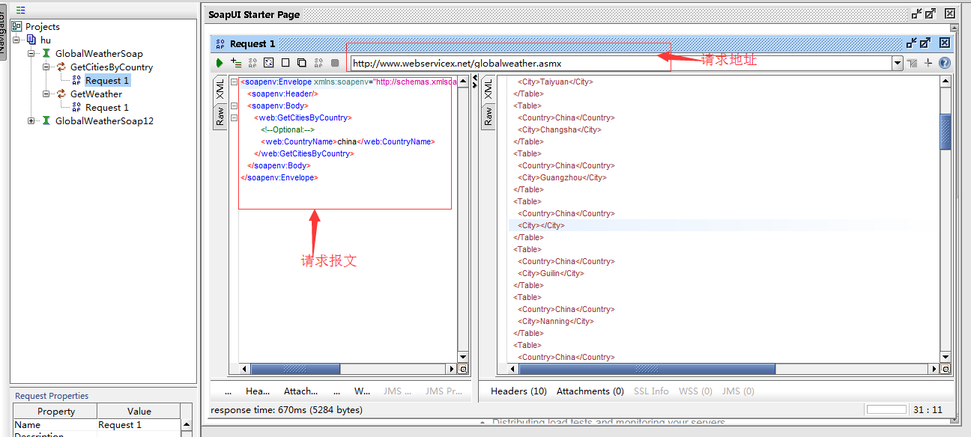Detach Request 1 internal window icon
The image size is (971, 437).
(x=912, y=43)
